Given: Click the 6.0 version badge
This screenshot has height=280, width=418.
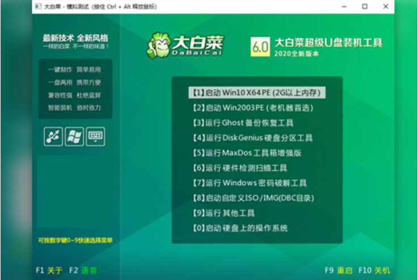Looking at the screenshot, I should pyautogui.click(x=260, y=47).
